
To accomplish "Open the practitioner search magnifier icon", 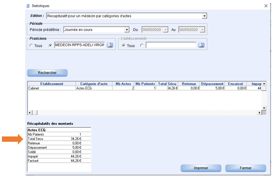I will [110, 45].
